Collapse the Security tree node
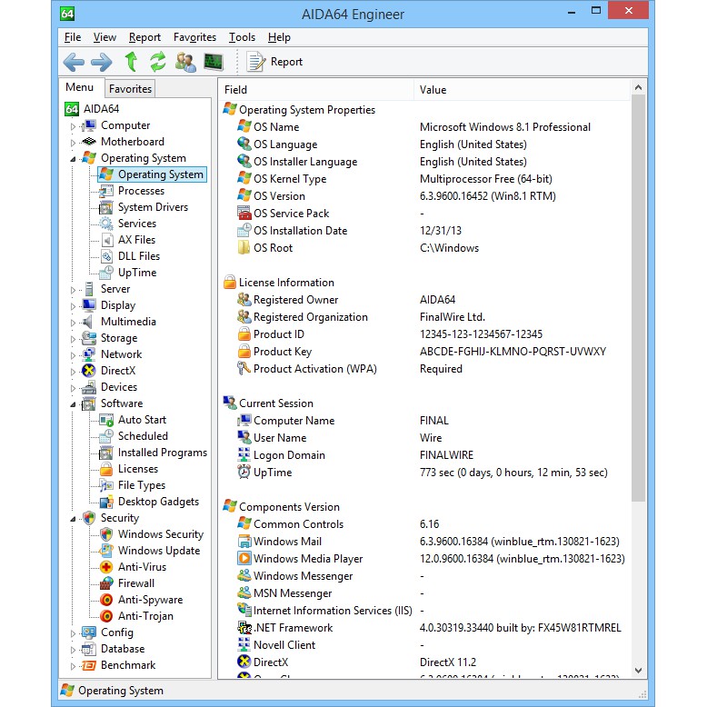 73,519
